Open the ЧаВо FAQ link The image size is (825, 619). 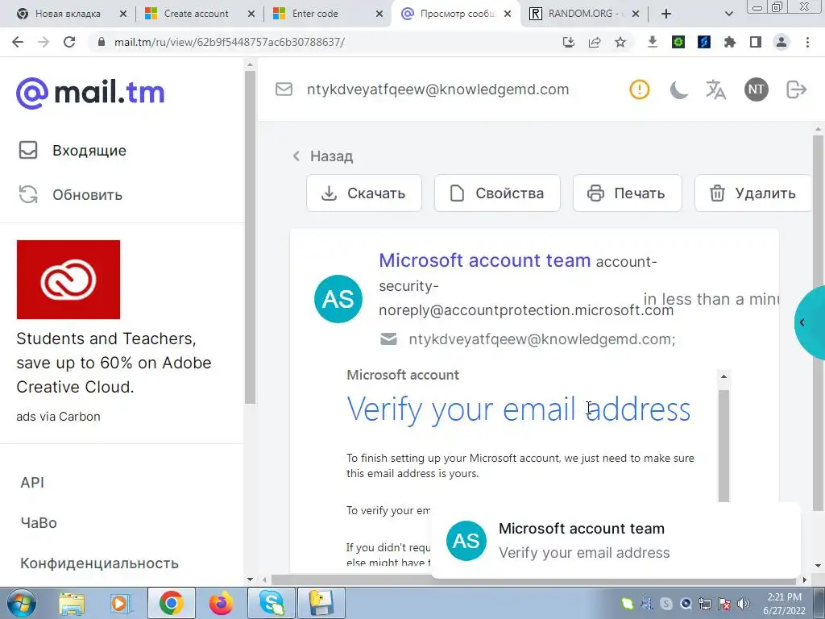[x=39, y=522]
